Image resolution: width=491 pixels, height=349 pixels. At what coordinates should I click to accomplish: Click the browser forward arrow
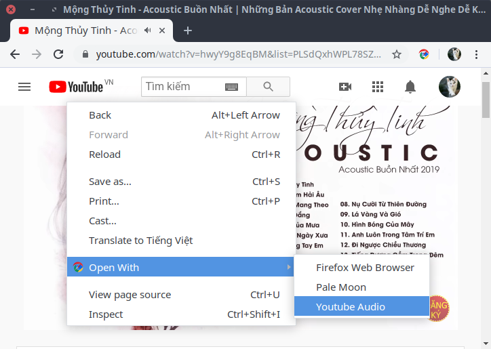[37, 54]
